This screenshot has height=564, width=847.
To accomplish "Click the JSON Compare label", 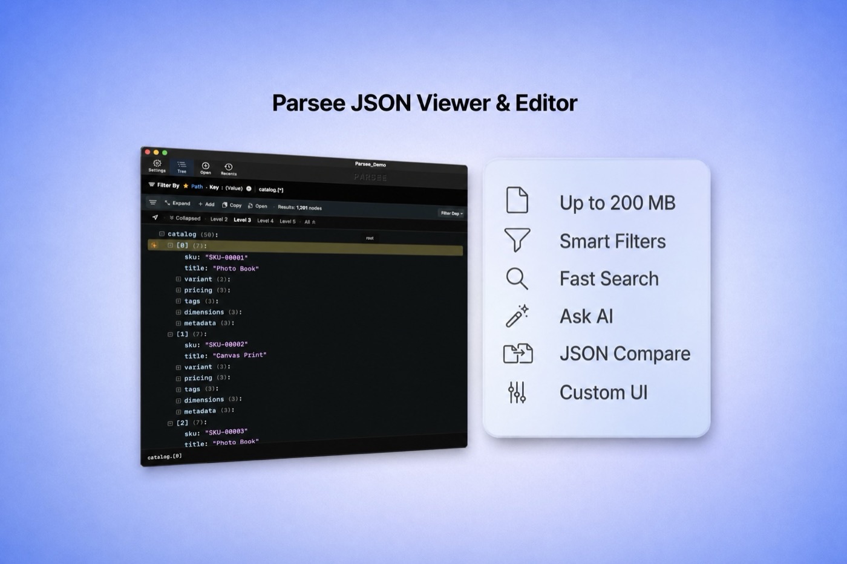I will point(625,354).
